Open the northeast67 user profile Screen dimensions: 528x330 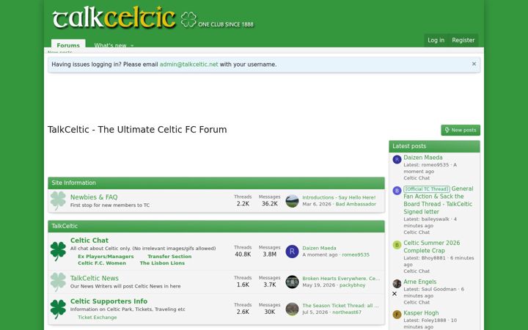[347, 312]
